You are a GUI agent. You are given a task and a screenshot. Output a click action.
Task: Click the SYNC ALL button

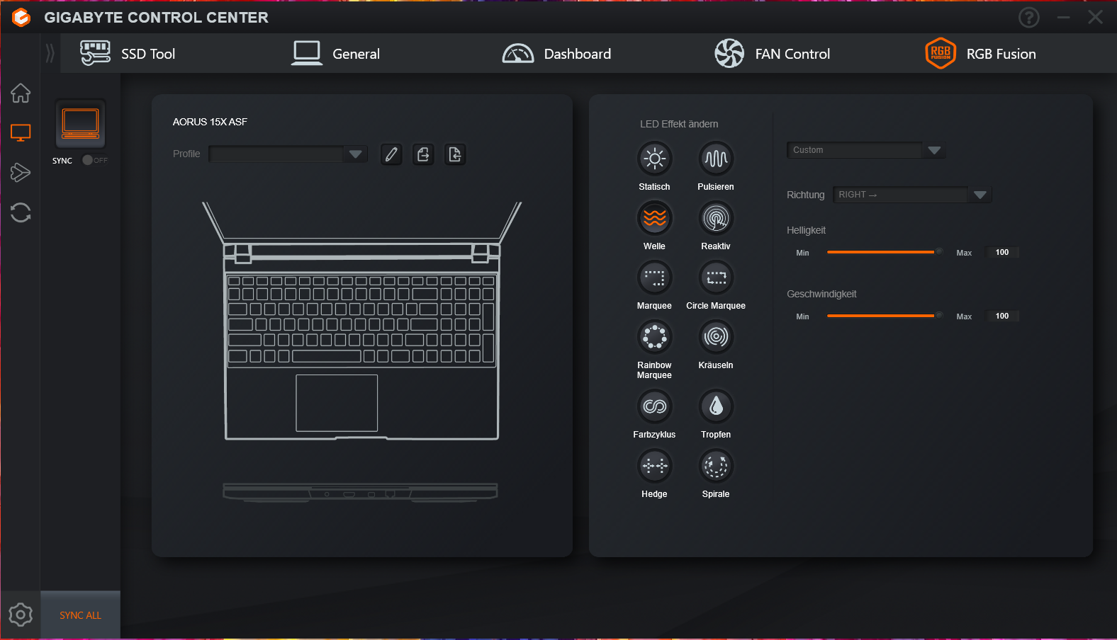(80, 615)
